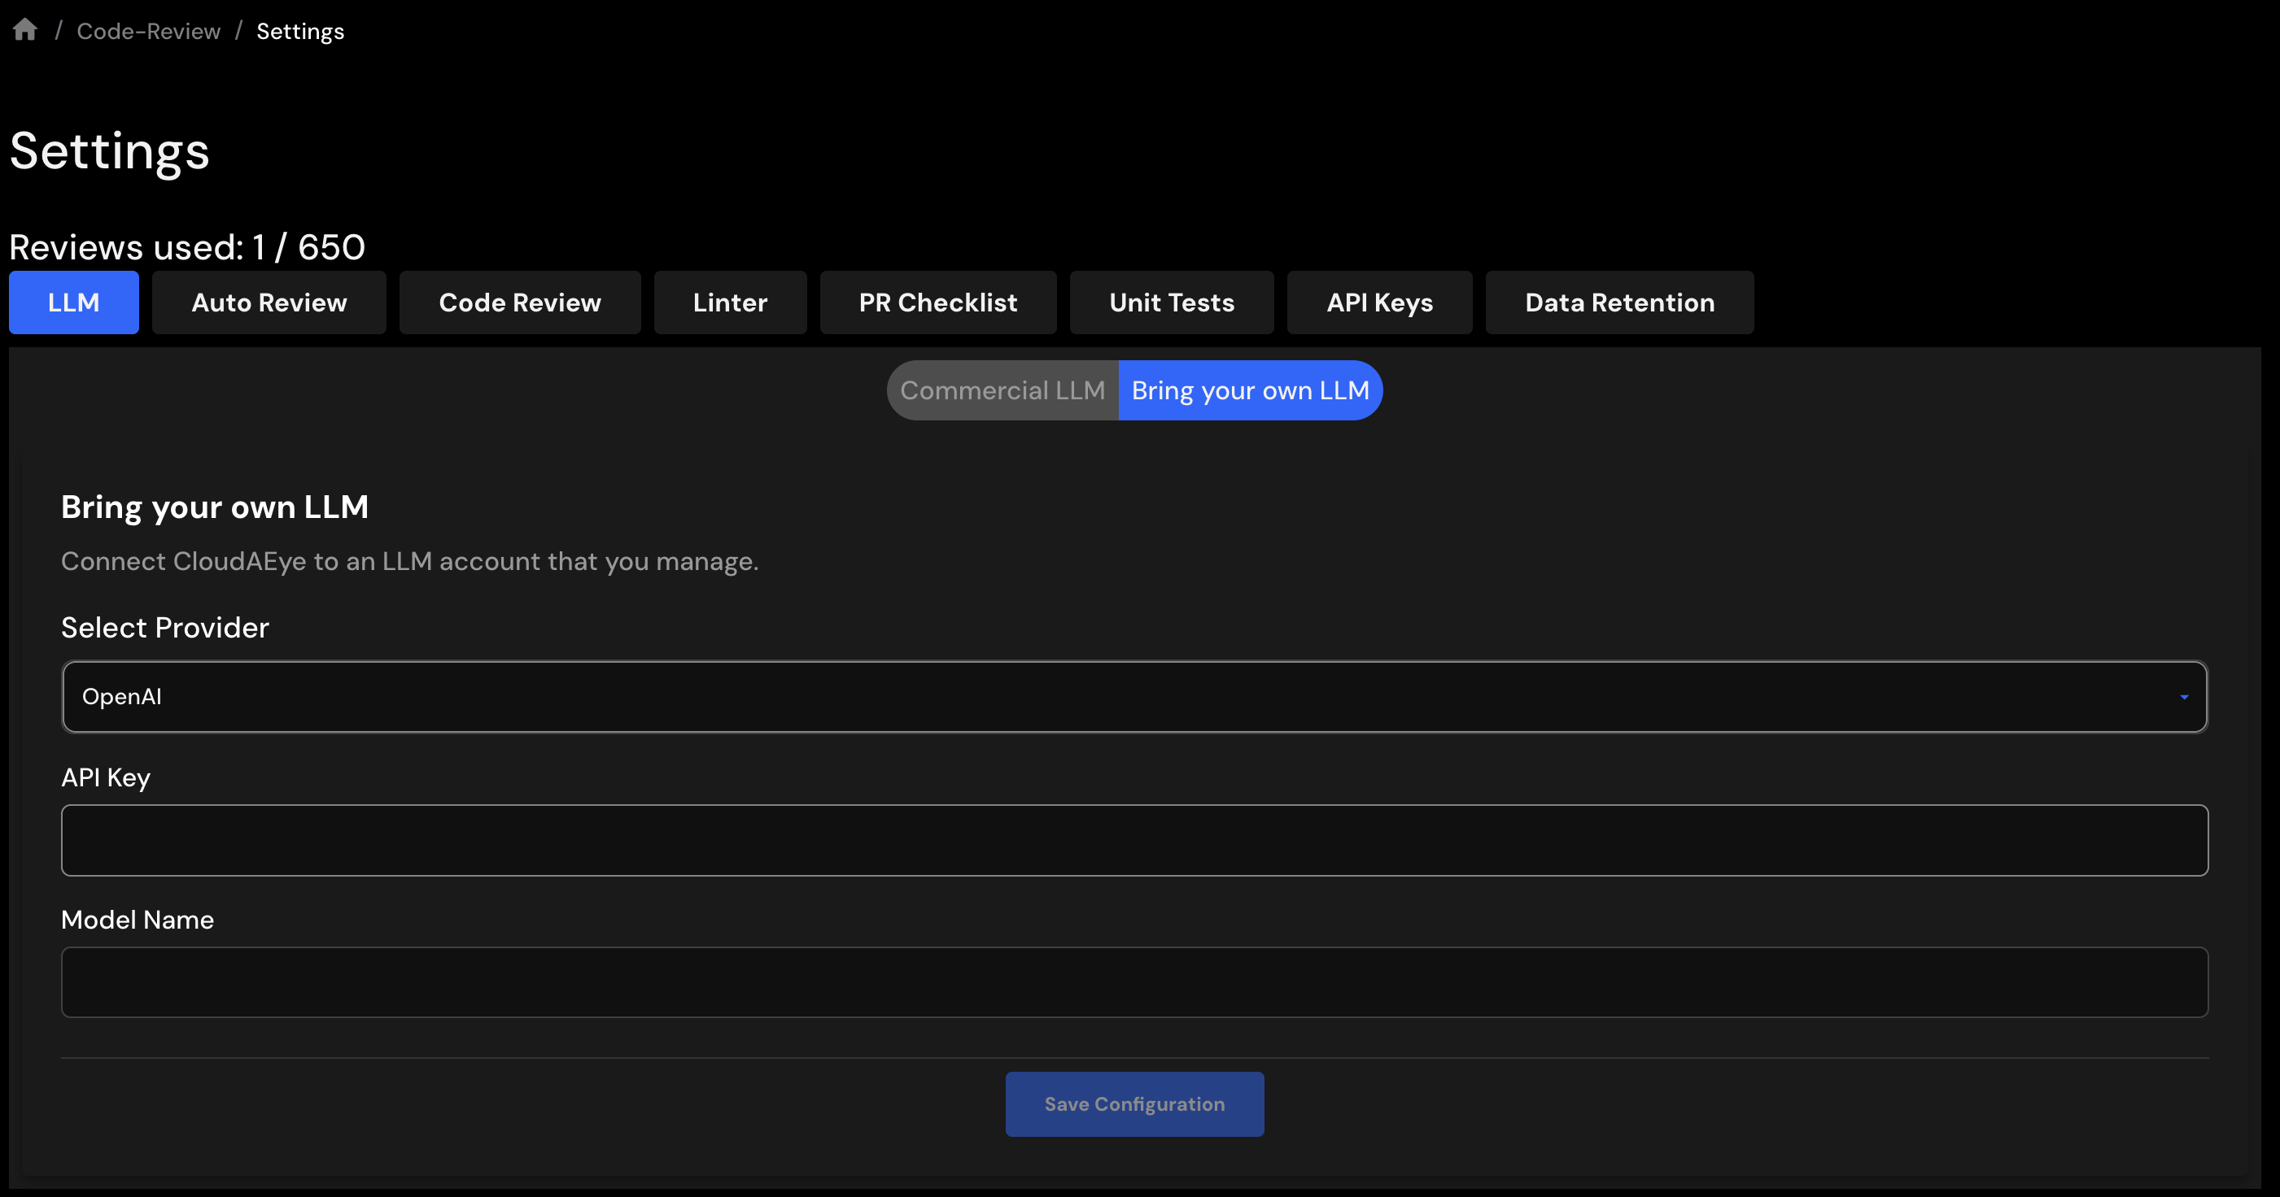Viewport: 2280px width, 1197px height.
Task: Open Code-Review breadcrumb link
Action: pos(149,31)
